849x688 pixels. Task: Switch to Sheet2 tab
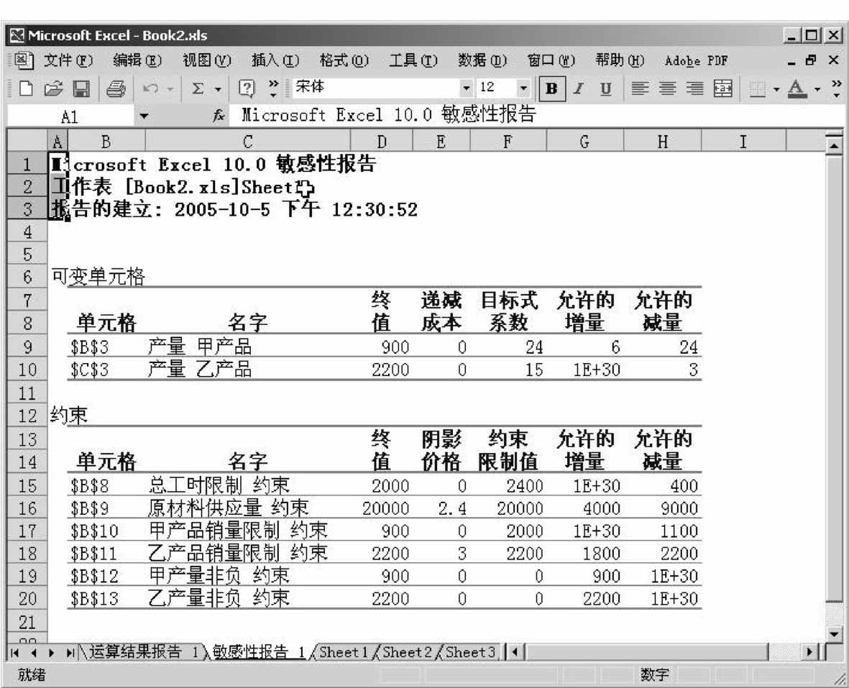coord(407,652)
